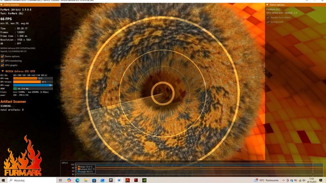Click the Wyszukaj search box on taskbar

click(x=32, y=180)
